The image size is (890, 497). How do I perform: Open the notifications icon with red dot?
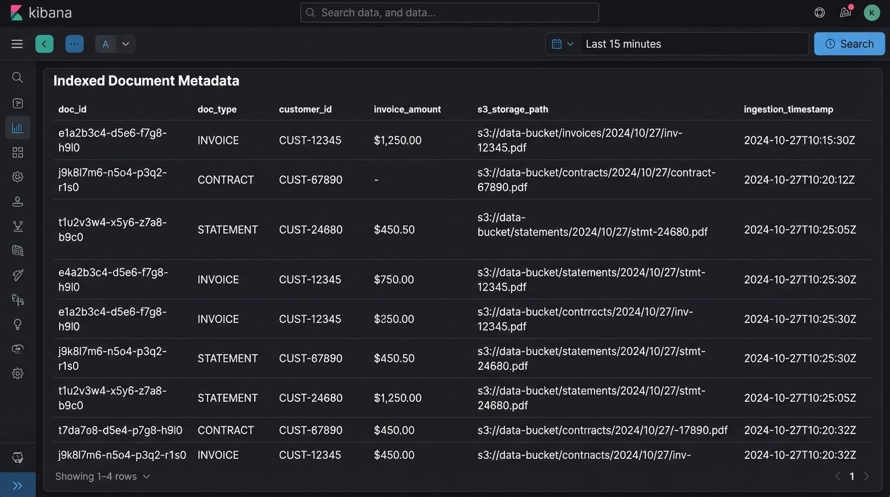tap(845, 12)
